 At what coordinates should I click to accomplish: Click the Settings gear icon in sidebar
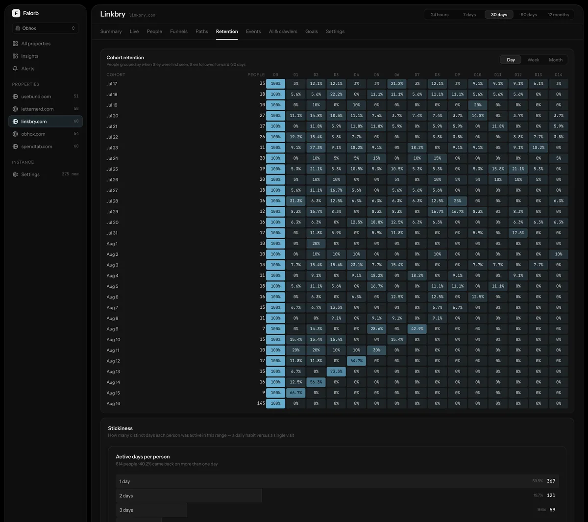pos(15,174)
